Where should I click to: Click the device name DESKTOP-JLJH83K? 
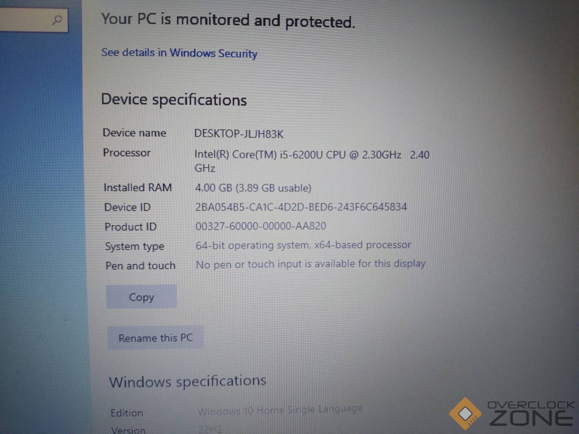click(x=239, y=134)
